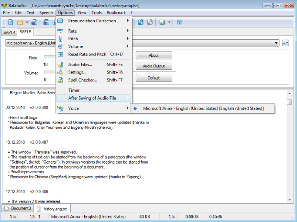Open Spell Checker... menu entry
Screen dimensions: 297x222
tap(94, 80)
